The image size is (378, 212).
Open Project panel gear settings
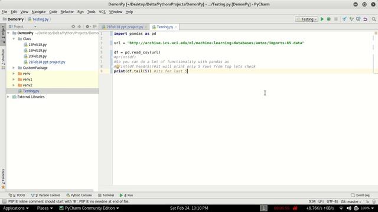coord(88,26)
